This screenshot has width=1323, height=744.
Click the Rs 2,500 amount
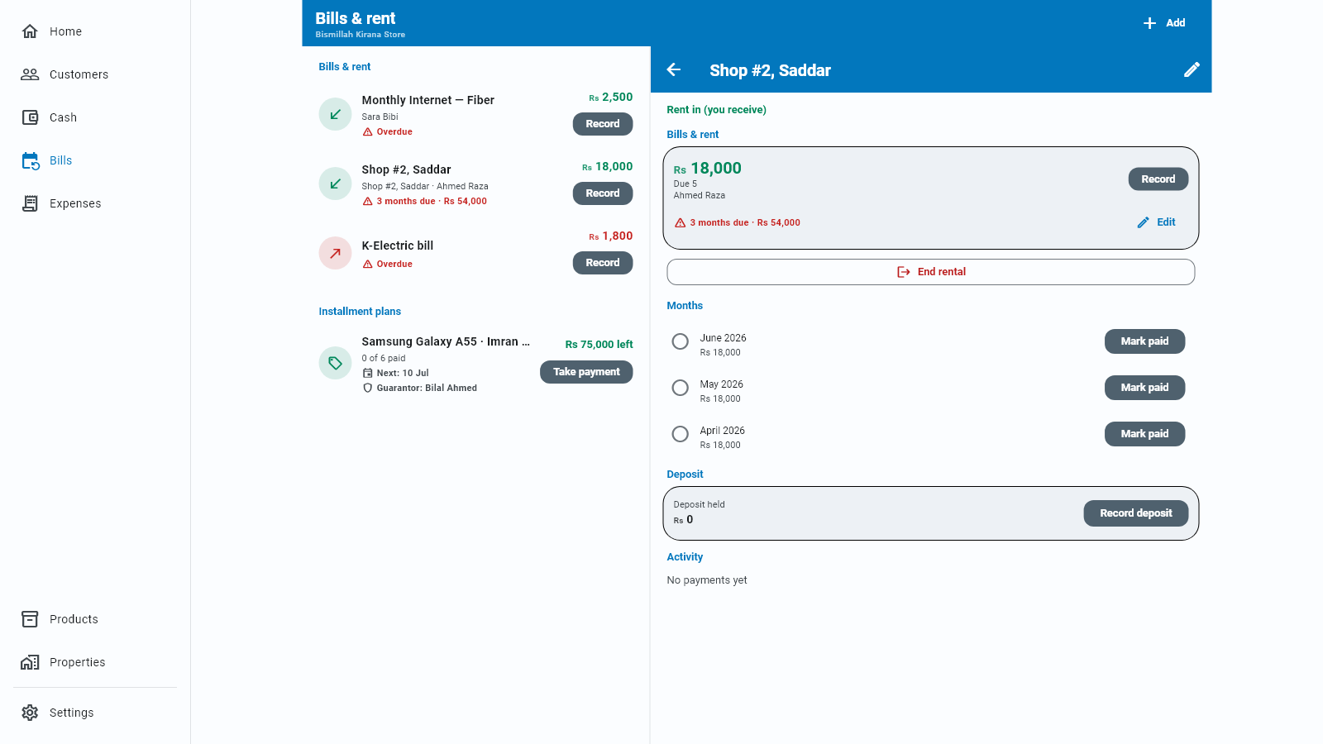(611, 98)
